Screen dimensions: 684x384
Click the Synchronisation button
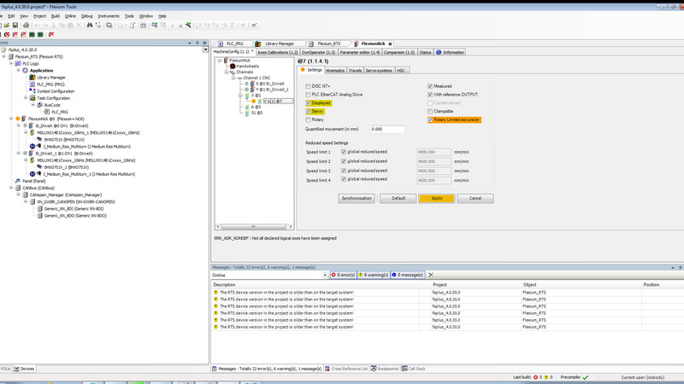click(x=357, y=198)
